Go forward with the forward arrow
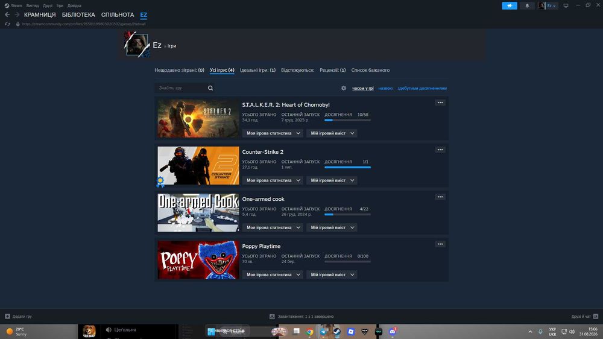The image size is (603, 339). click(x=17, y=14)
